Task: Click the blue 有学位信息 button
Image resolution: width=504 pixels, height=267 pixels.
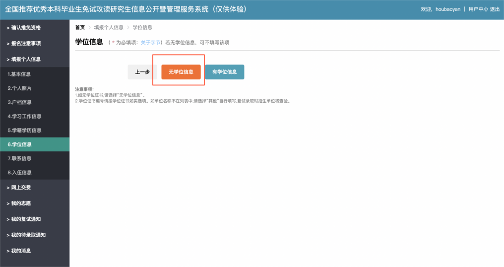Action: pyautogui.click(x=225, y=72)
